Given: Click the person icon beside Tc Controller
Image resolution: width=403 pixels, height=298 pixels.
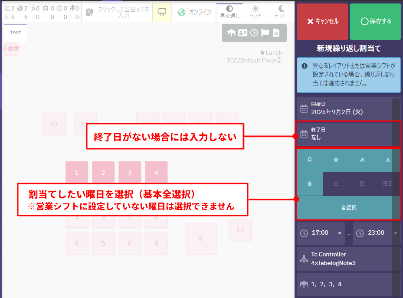Looking at the screenshot, I should [304, 259].
